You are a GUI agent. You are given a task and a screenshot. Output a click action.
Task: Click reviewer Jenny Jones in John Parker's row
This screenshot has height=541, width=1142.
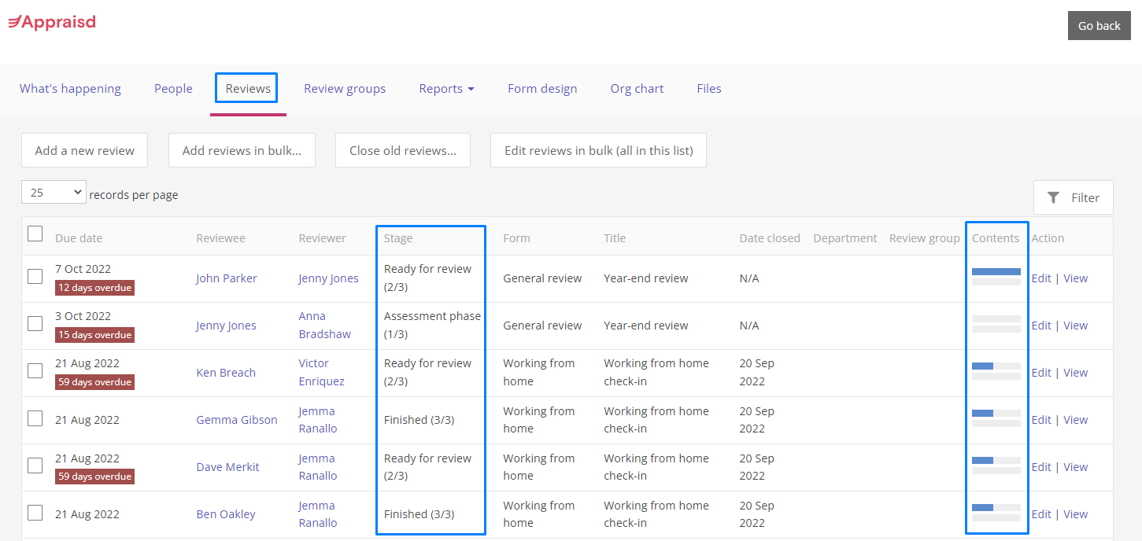click(328, 278)
